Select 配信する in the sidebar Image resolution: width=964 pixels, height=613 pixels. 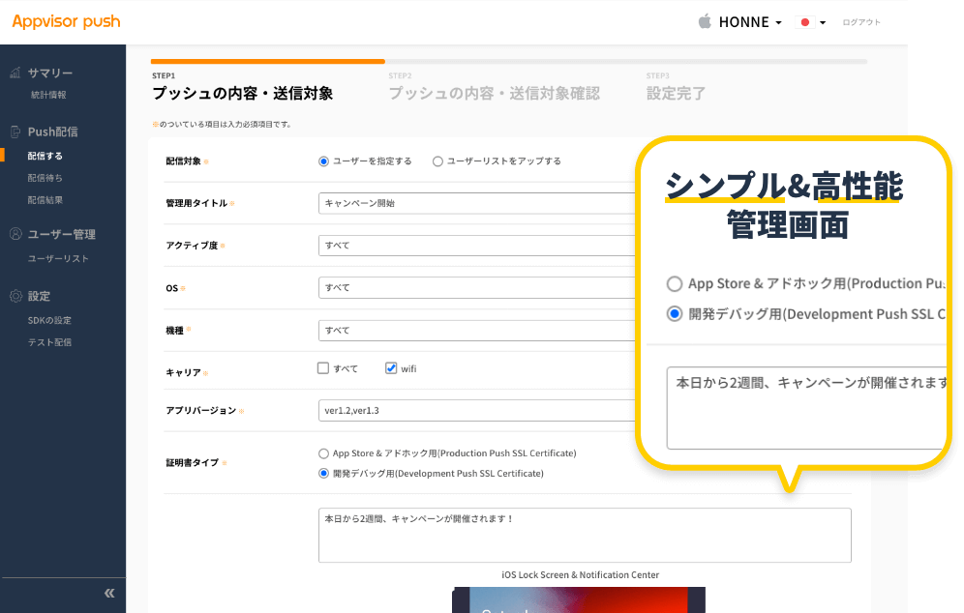pos(45,156)
